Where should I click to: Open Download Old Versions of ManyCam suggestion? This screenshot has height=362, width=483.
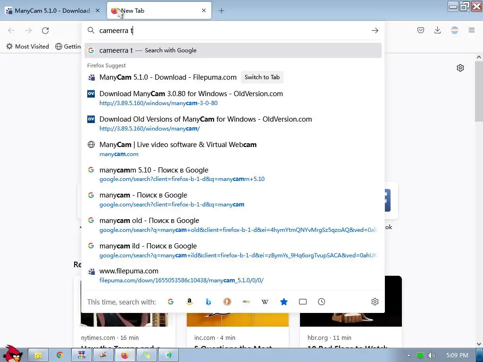[233, 123]
